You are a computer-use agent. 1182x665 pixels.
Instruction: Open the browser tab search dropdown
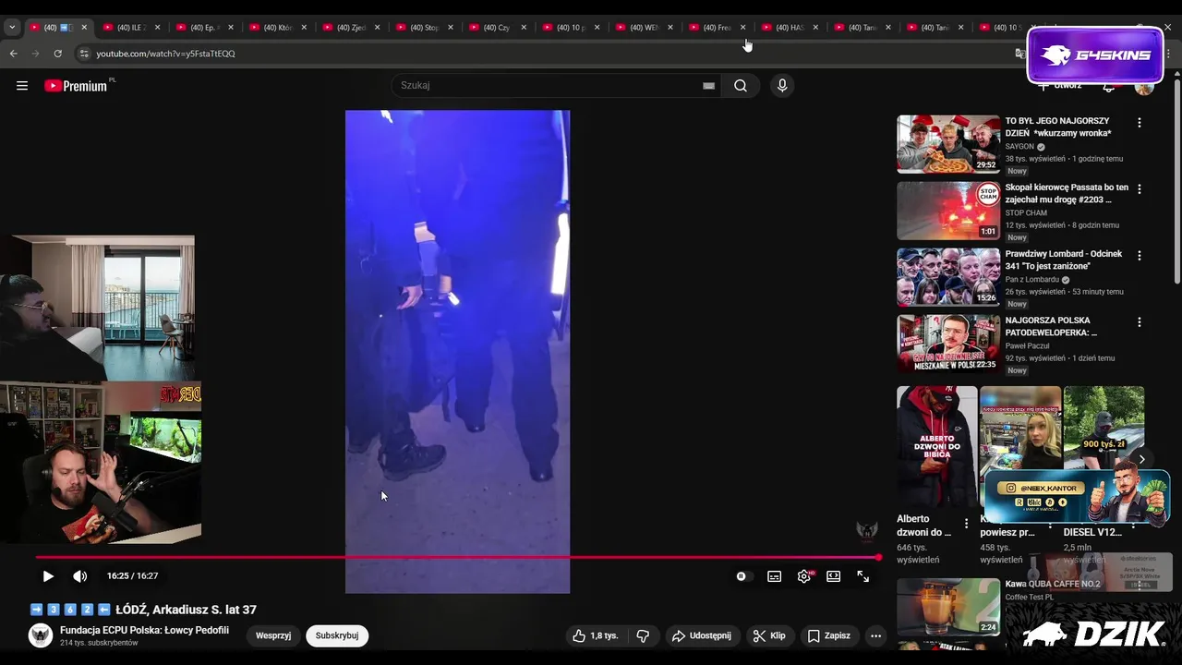12,28
